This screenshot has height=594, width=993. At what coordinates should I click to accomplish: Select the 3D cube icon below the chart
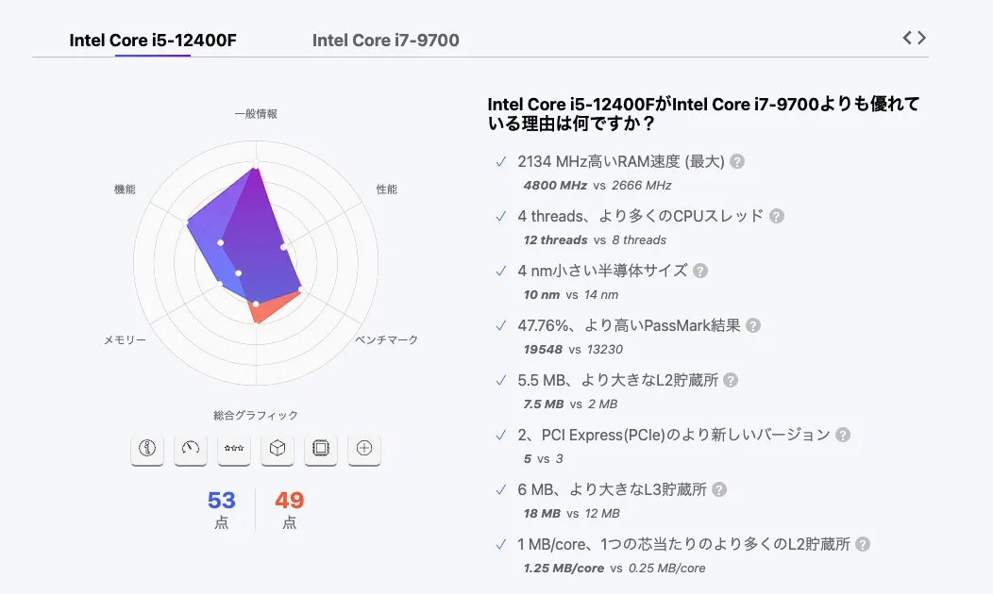pyautogui.click(x=278, y=449)
